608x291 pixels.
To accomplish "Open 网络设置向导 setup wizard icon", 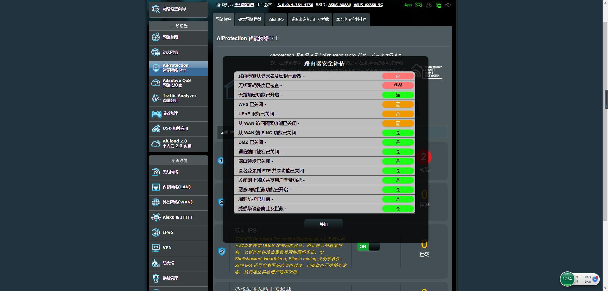I will pyautogui.click(x=156, y=9).
